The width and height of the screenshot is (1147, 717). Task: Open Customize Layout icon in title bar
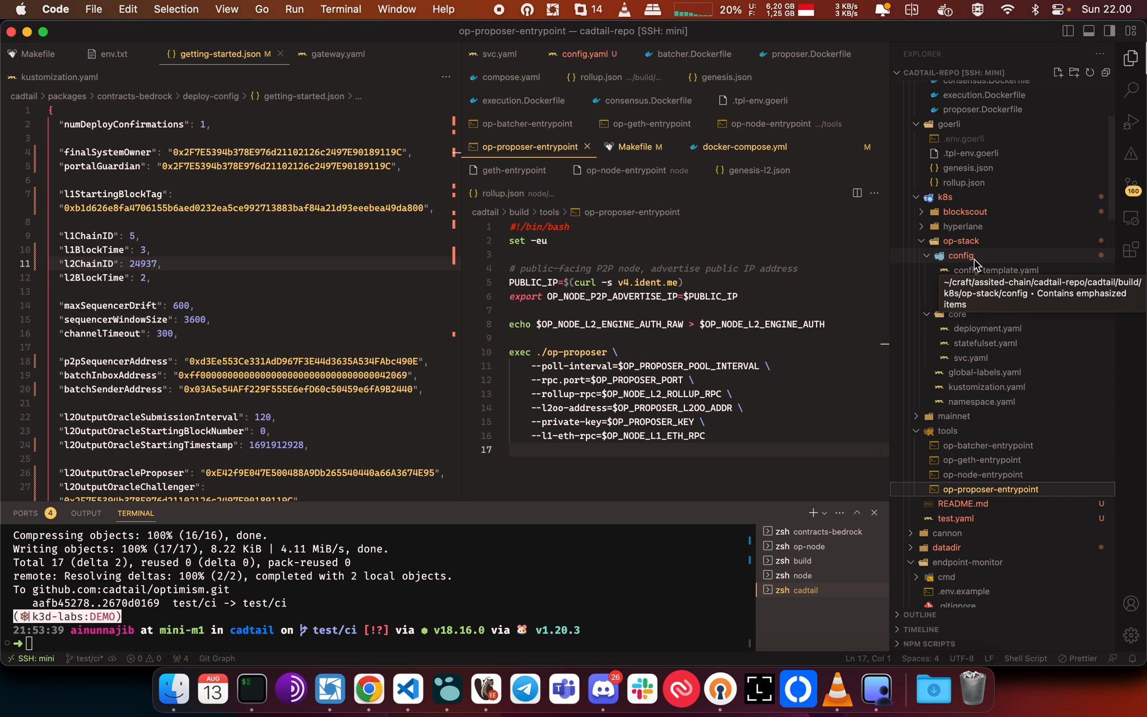tap(1131, 31)
